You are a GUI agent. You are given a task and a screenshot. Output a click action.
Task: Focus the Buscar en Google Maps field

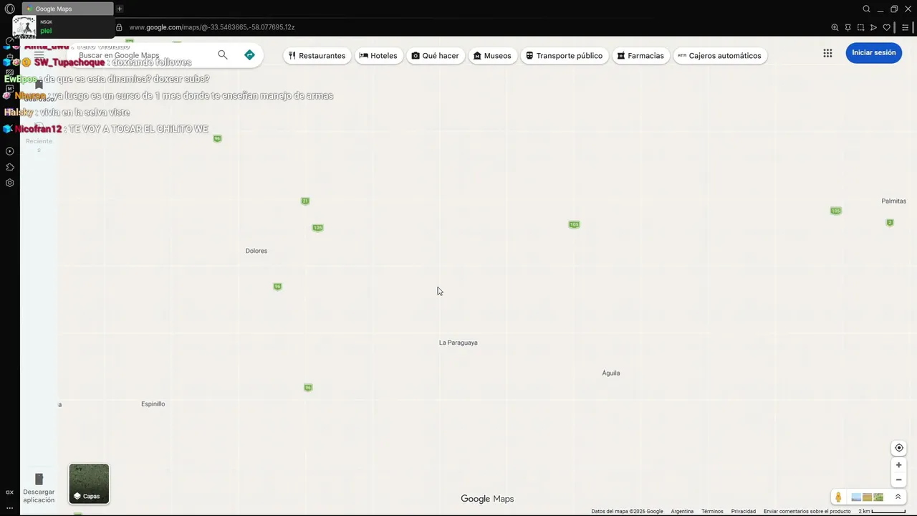point(143,55)
